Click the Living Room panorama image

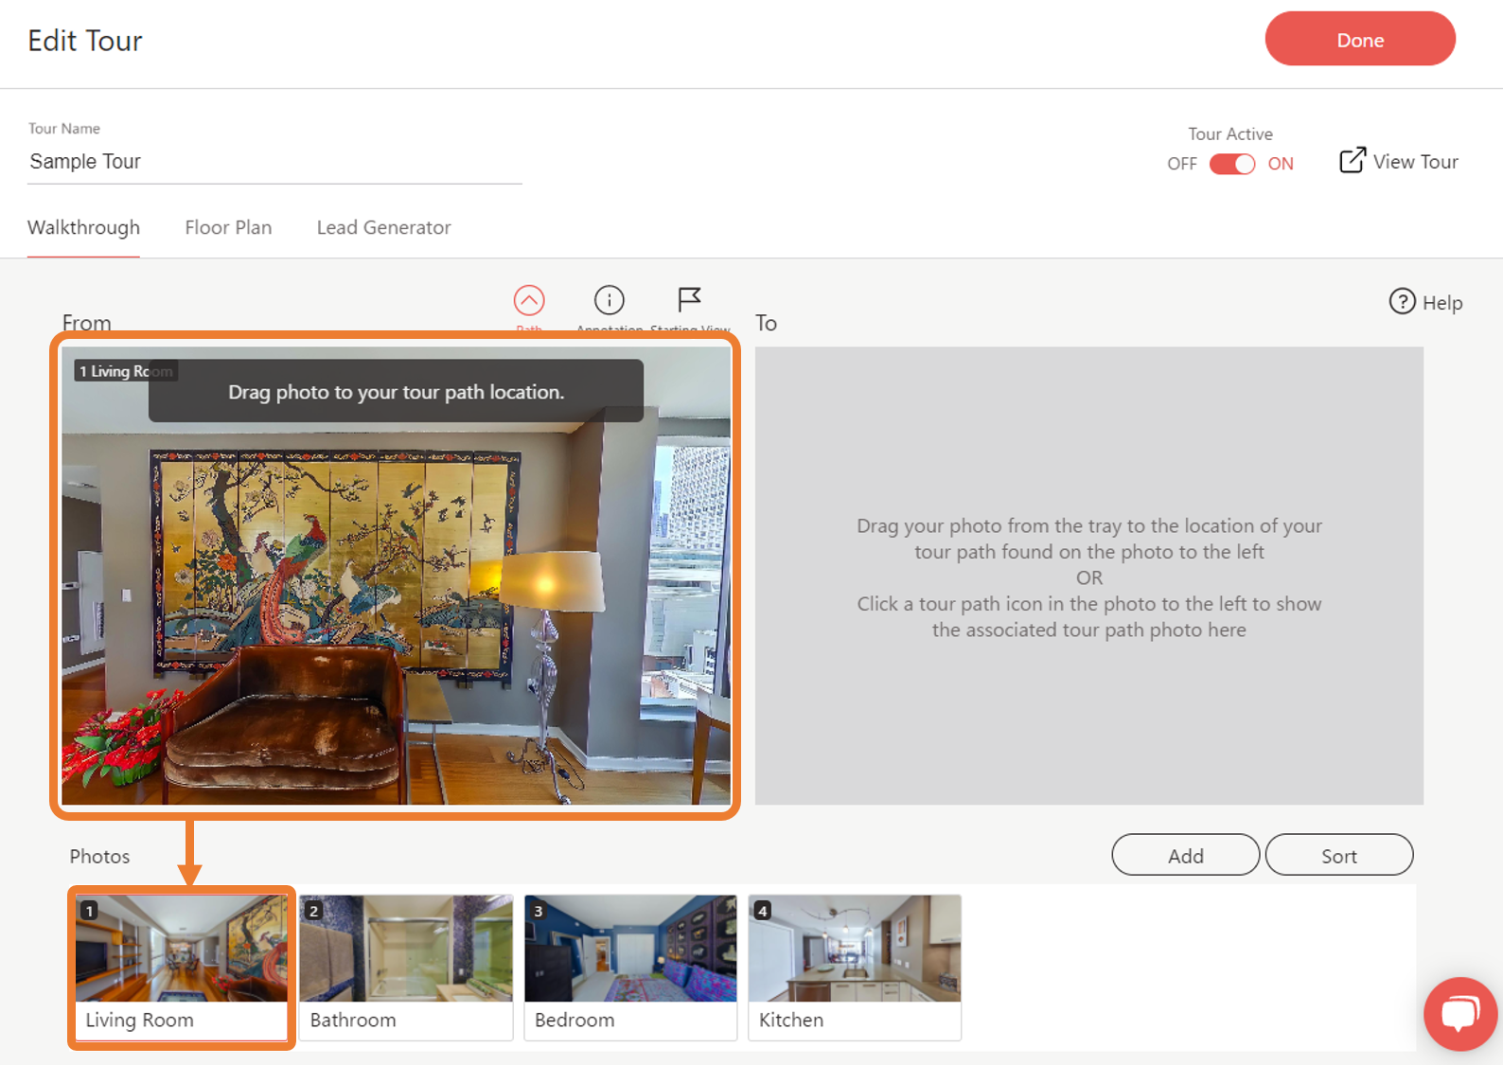click(396, 606)
